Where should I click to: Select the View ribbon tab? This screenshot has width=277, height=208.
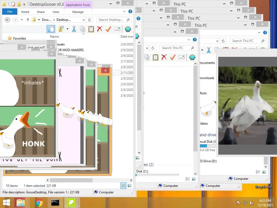(x=56, y=12)
